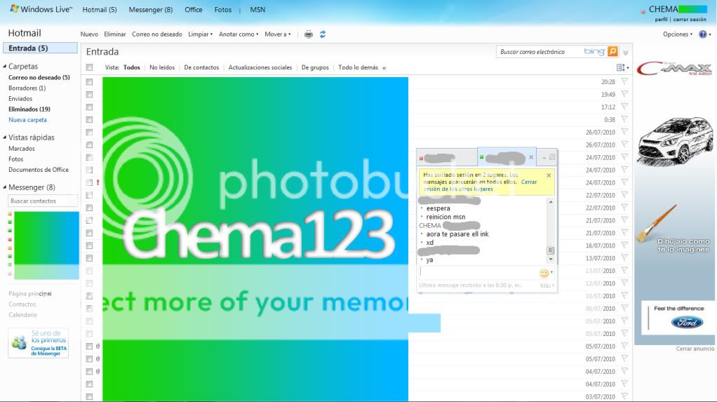
Task: Open the Eliminados (19) folder
Action: click(29, 109)
